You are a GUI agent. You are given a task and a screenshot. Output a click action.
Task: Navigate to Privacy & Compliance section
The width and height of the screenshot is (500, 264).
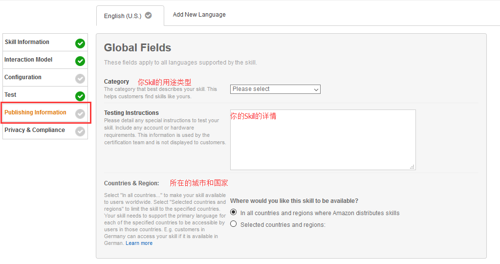[35, 130]
